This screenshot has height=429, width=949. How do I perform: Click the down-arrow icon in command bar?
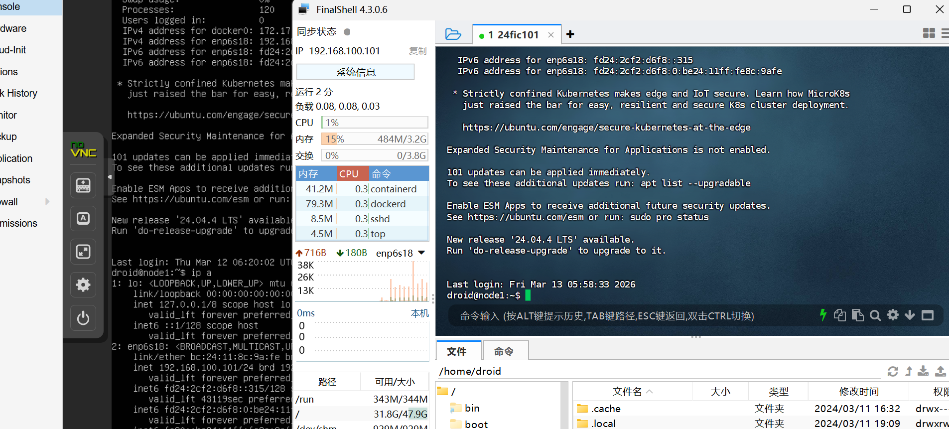(x=910, y=315)
